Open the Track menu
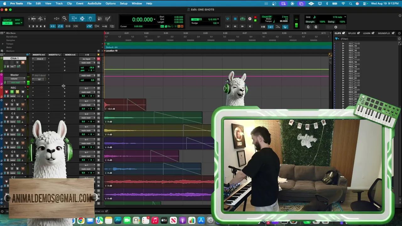The image size is (402, 226). coord(59,3)
